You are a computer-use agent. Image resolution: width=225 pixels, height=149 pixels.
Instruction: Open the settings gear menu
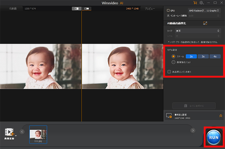[x=202, y=3]
